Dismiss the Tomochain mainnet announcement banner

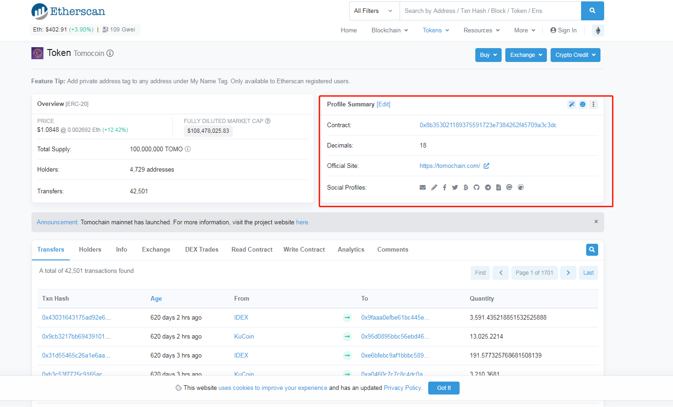[x=596, y=222]
